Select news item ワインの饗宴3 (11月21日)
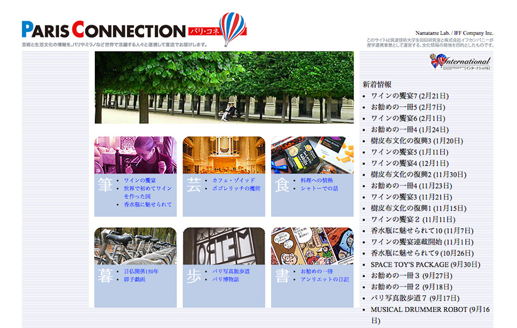The width and height of the screenshot is (517, 328). [411, 197]
